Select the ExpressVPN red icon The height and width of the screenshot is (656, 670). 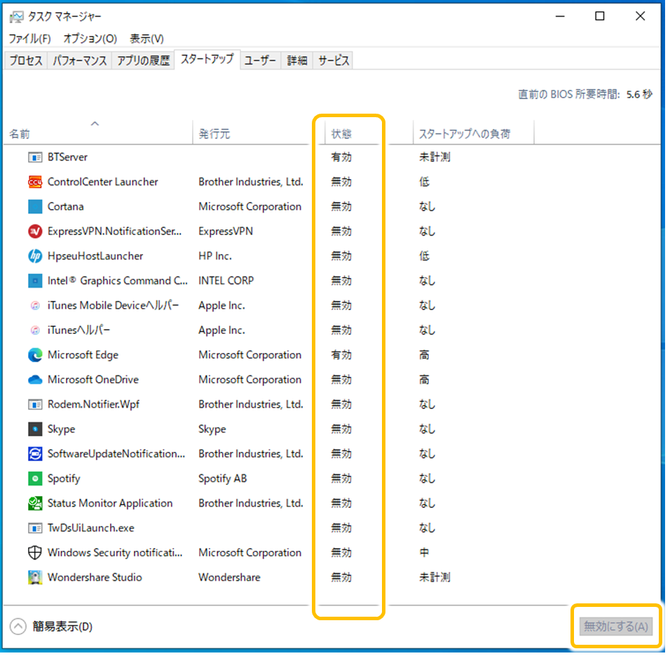(35, 233)
